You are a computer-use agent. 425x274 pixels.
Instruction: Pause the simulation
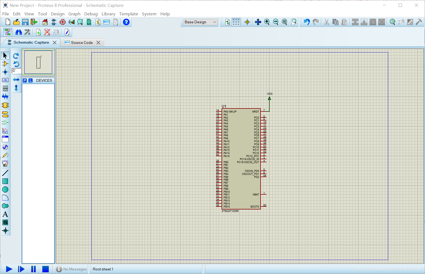(x=33, y=269)
